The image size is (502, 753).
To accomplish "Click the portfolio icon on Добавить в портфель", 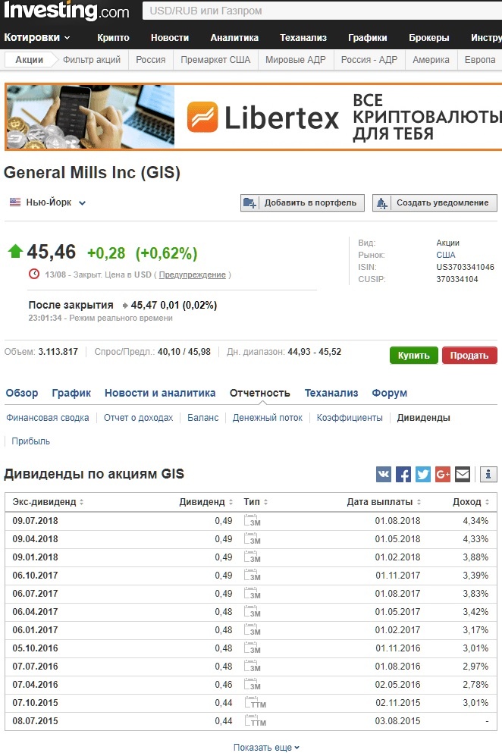I will click(249, 202).
